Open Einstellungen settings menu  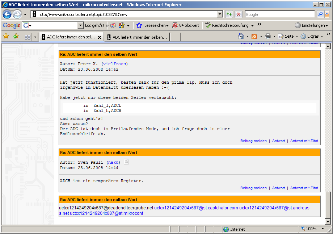coord(312,25)
